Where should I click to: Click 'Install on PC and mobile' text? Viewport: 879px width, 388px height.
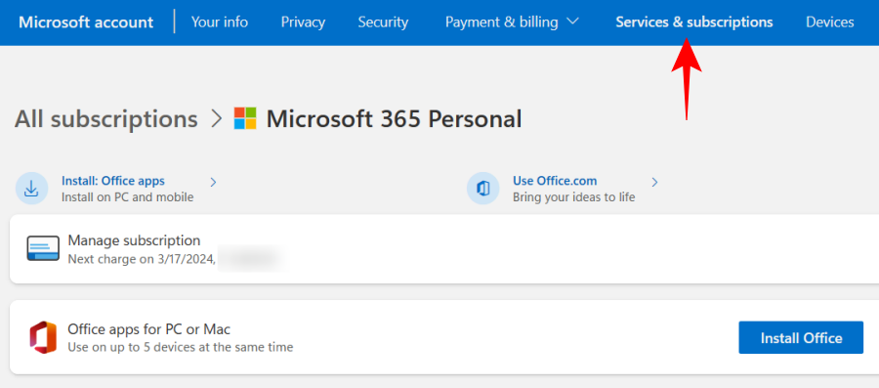tap(127, 197)
